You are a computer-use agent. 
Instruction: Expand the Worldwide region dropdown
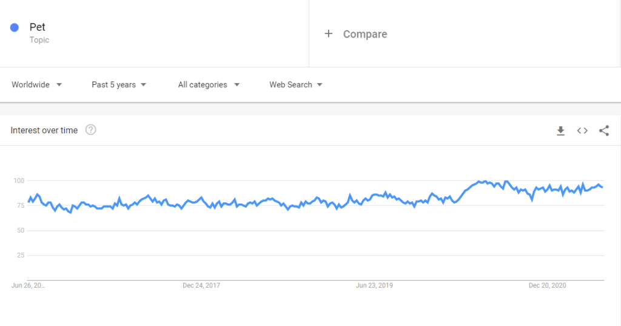(x=37, y=85)
